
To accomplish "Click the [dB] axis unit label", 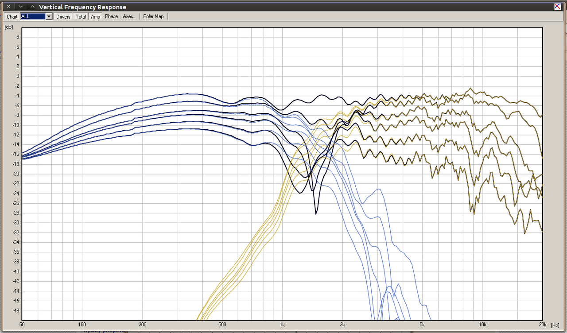I will [9, 27].
